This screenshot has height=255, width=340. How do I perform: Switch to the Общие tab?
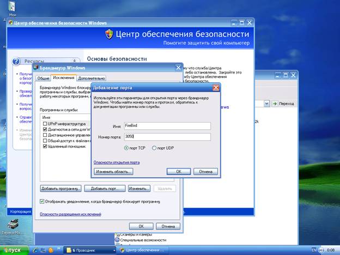[43, 78]
